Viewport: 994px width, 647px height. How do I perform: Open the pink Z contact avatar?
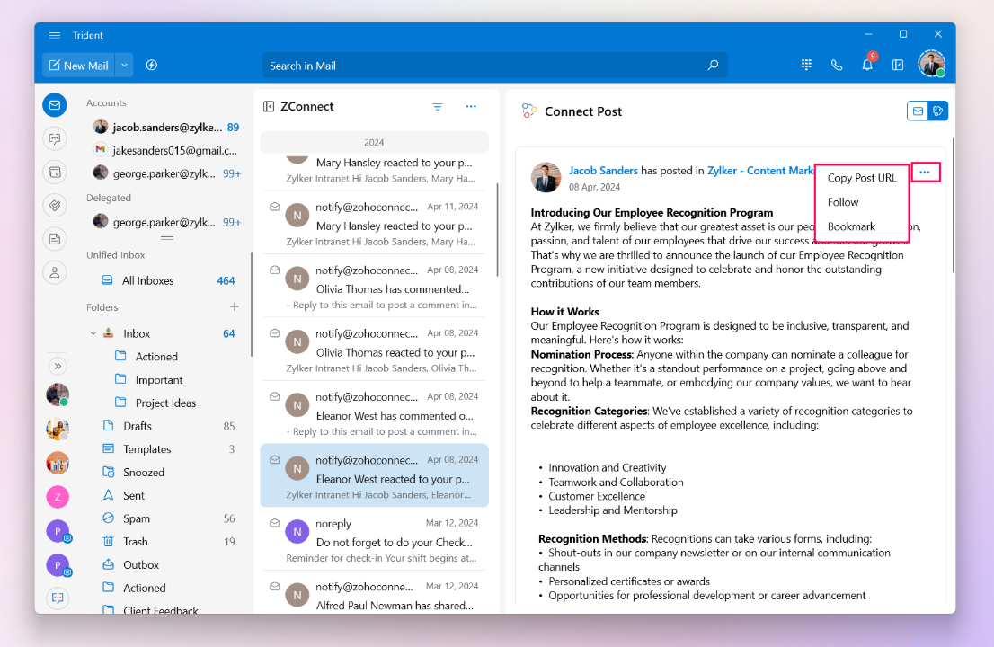click(x=58, y=497)
